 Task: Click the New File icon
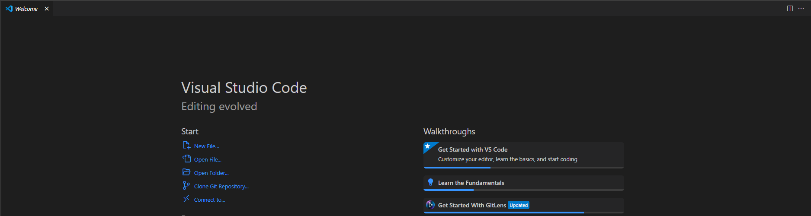point(186,145)
